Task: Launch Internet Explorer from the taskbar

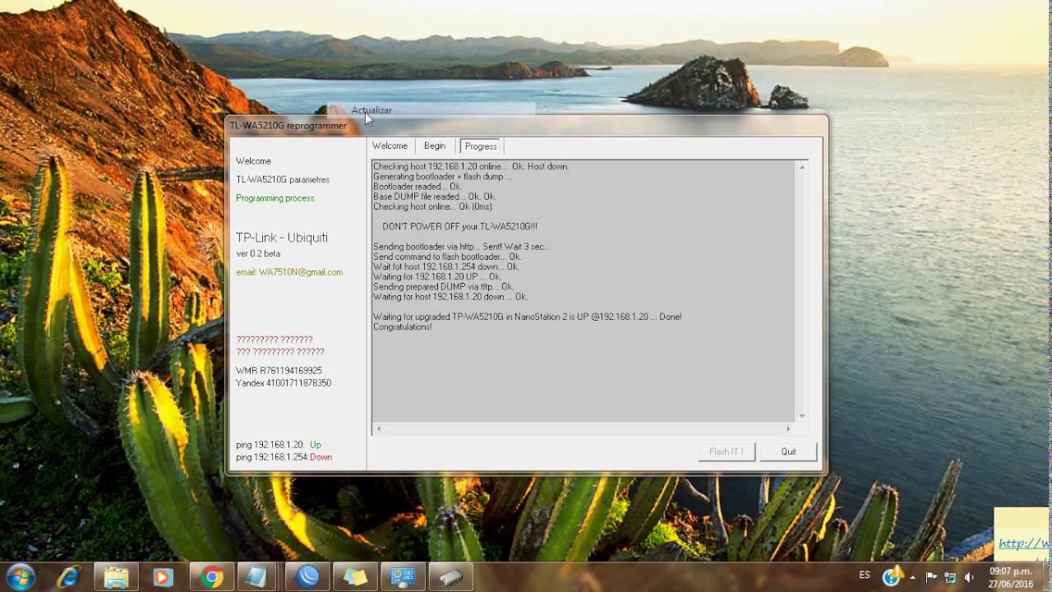Action: coord(67,577)
